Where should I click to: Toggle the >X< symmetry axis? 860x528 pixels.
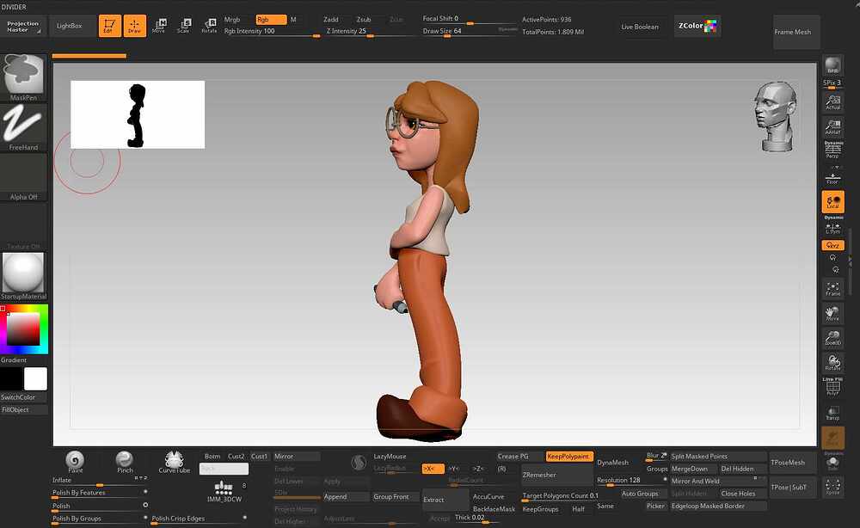point(433,469)
